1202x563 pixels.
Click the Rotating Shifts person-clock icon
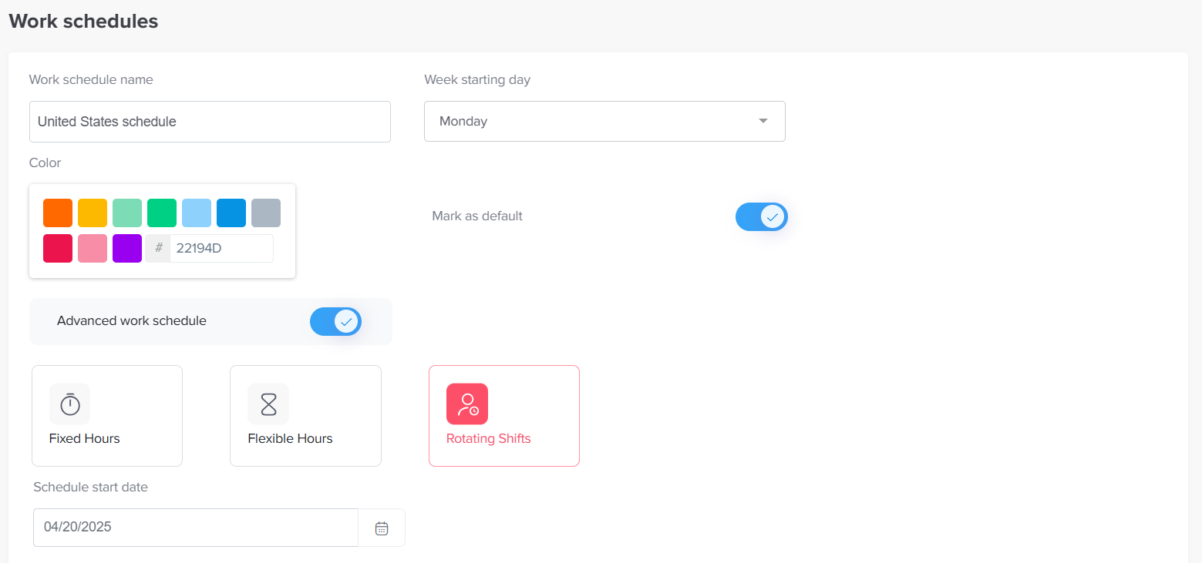467,404
